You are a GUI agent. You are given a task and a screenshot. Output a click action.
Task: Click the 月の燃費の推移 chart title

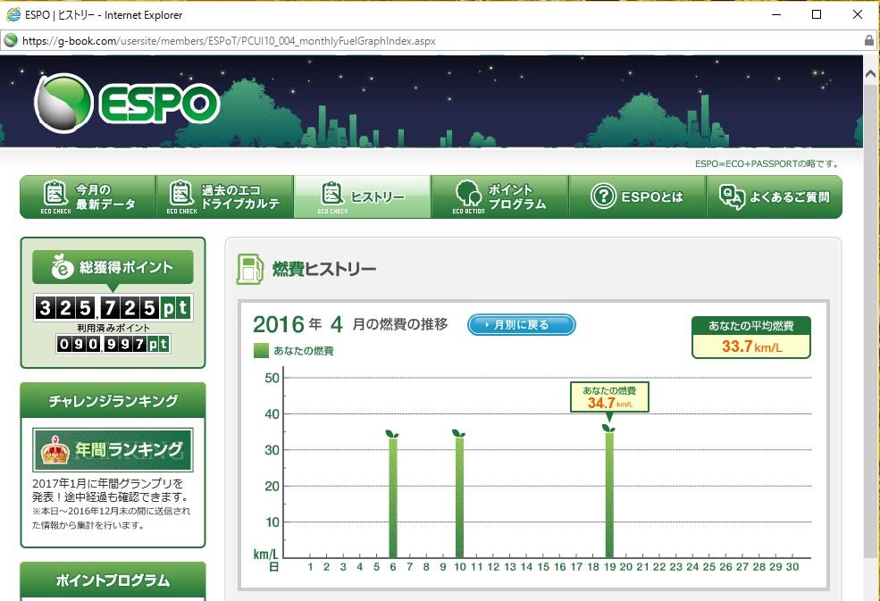(x=400, y=324)
